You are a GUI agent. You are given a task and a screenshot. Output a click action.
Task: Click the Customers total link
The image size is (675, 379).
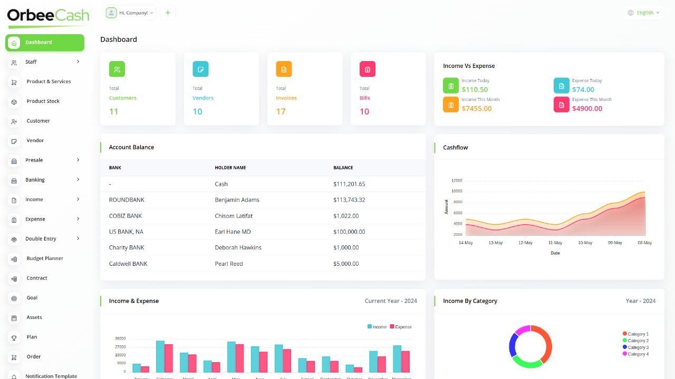click(x=122, y=97)
